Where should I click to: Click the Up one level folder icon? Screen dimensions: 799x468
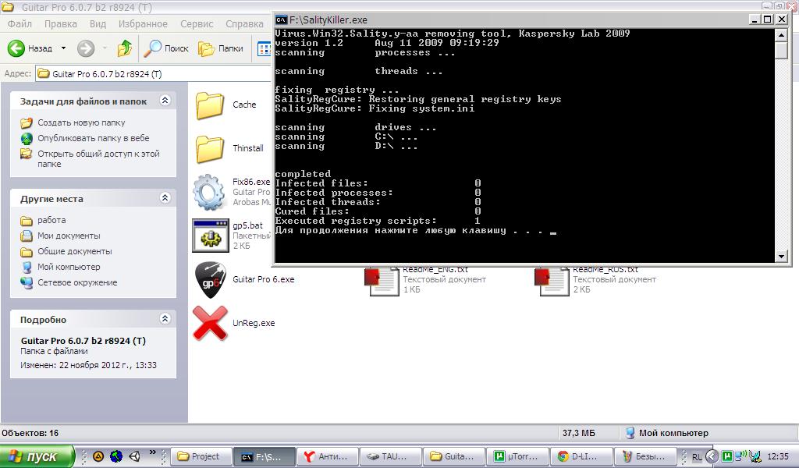pyautogui.click(x=125, y=48)
